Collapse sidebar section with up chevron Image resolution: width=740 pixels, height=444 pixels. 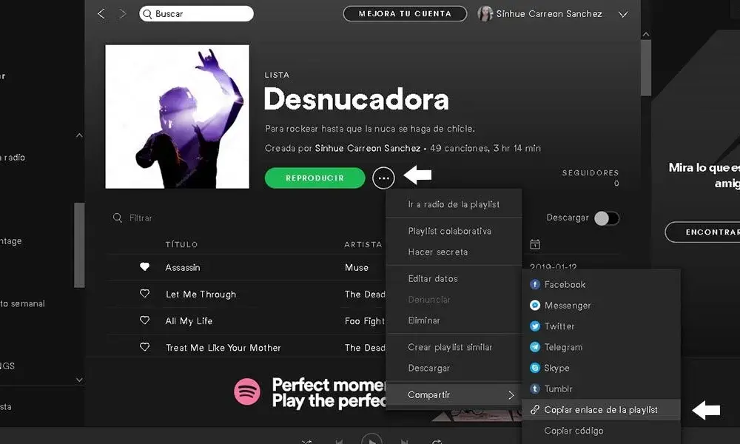[79, 135]
